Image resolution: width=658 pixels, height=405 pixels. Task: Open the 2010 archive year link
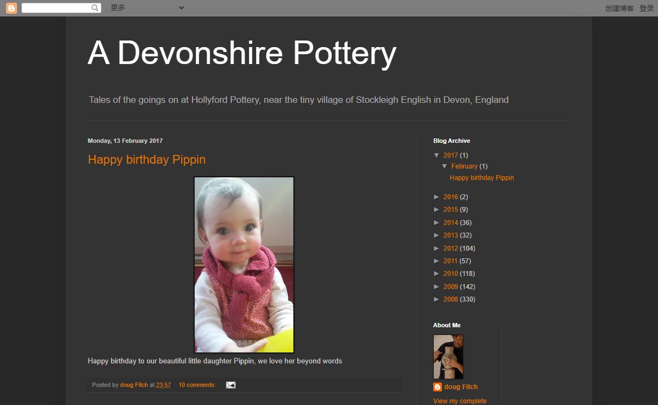pyautogui.click(x=450, y=274)
